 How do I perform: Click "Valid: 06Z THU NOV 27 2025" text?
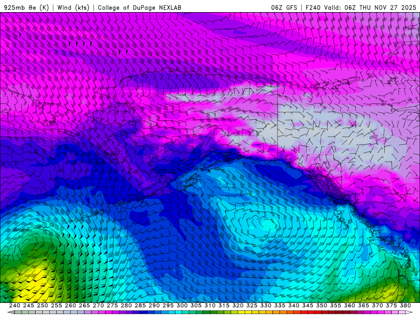(370, 7)
